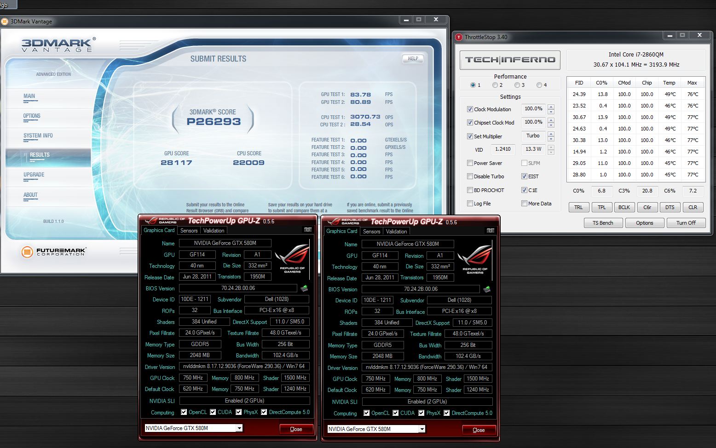Click the HELP button in 3DMark Vantage
716x448 pixels.
coord(413,58)
